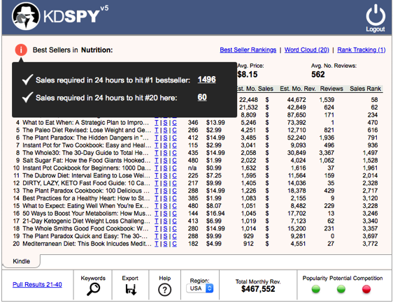The width and height of the screenshot is (393, 303).
Task: Click the Logout text label
Action: coord(376,29)
